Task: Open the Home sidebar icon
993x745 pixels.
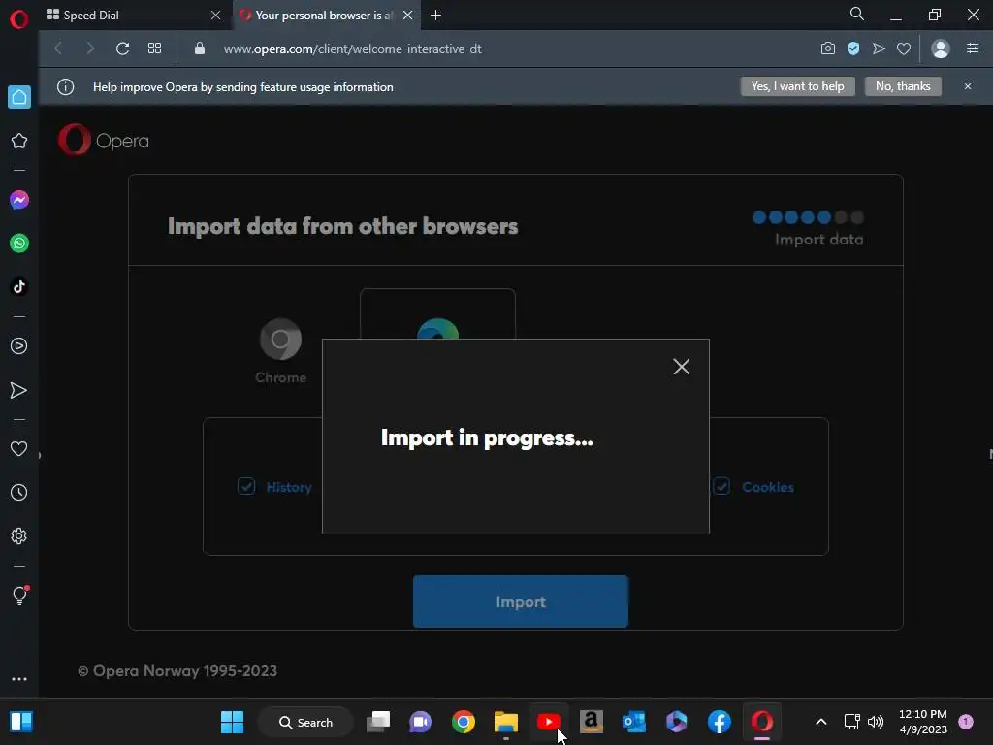Action: pyautogui.click(x=19, y=97)
